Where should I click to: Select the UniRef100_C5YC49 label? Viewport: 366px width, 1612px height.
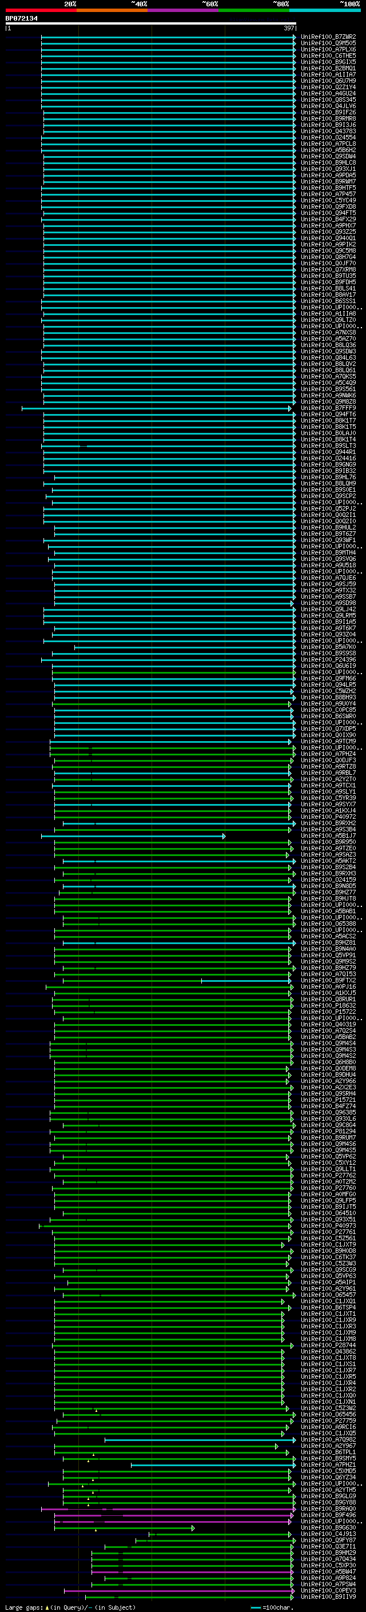coord(328,200)
